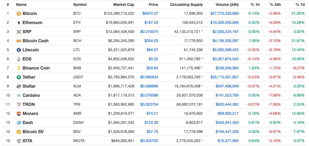Sort by the # rank column header
This screenshot has width=309, height=146.
(x=8, y=5)
